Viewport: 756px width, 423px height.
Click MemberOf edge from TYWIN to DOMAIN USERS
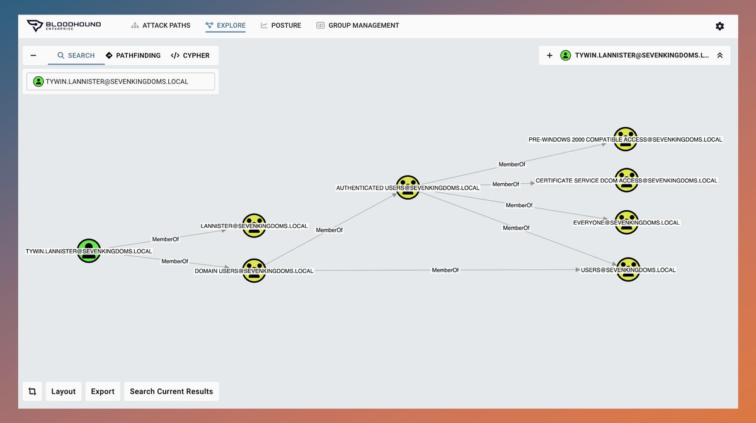coord(175,261)
